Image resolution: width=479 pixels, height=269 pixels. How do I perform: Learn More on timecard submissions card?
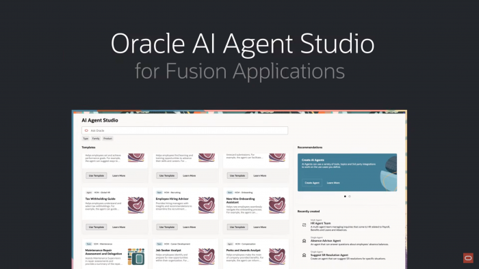pyautogui.click(x=259, y=175)
